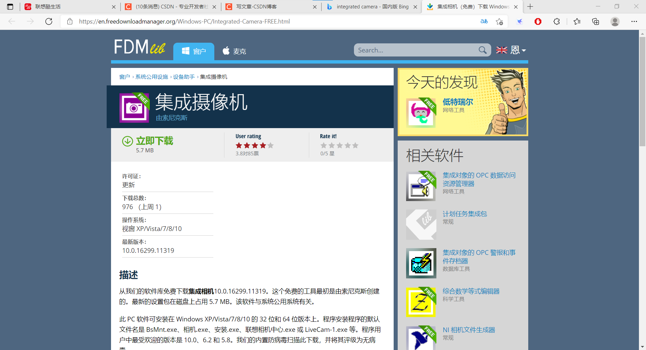Click the yellow Z equation editor icon
646x350 pixels.
(421, 302)
